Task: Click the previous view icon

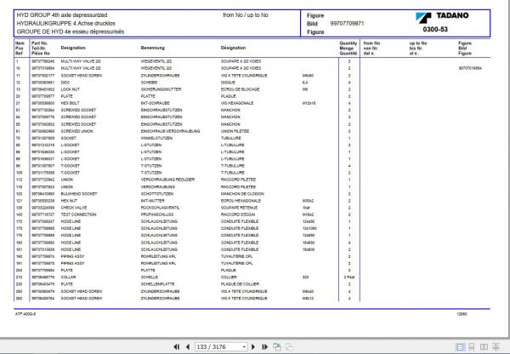Action: click(x=277, y=347)
